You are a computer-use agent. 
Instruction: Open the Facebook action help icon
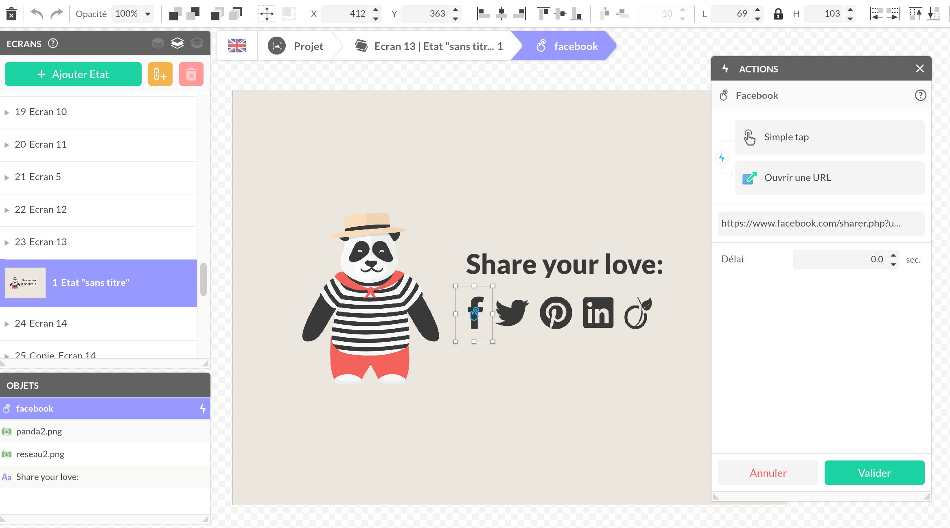(920, 96)
